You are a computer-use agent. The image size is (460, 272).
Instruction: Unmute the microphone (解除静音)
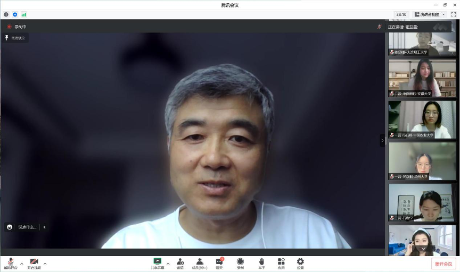11,263
